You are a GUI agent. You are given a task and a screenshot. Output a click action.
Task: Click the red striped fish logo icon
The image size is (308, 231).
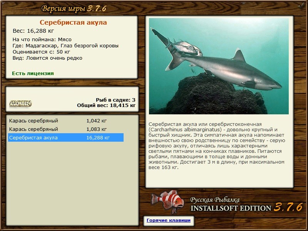click(167, 202)
